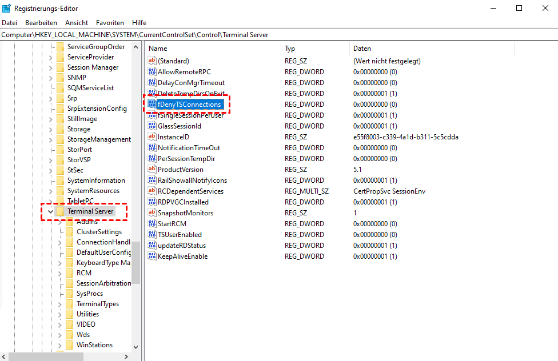The width and height of the screenshot is (558, 361).
Task: Expand the RCM subkey
Action: tap(60, 273)
